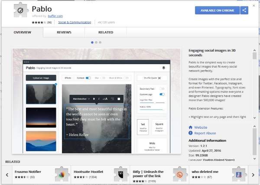This screenshot has width=260, height=185.
Task: Open the Fruumo Notifier extension
Action: pyautogui.click(x=42, y=175)
